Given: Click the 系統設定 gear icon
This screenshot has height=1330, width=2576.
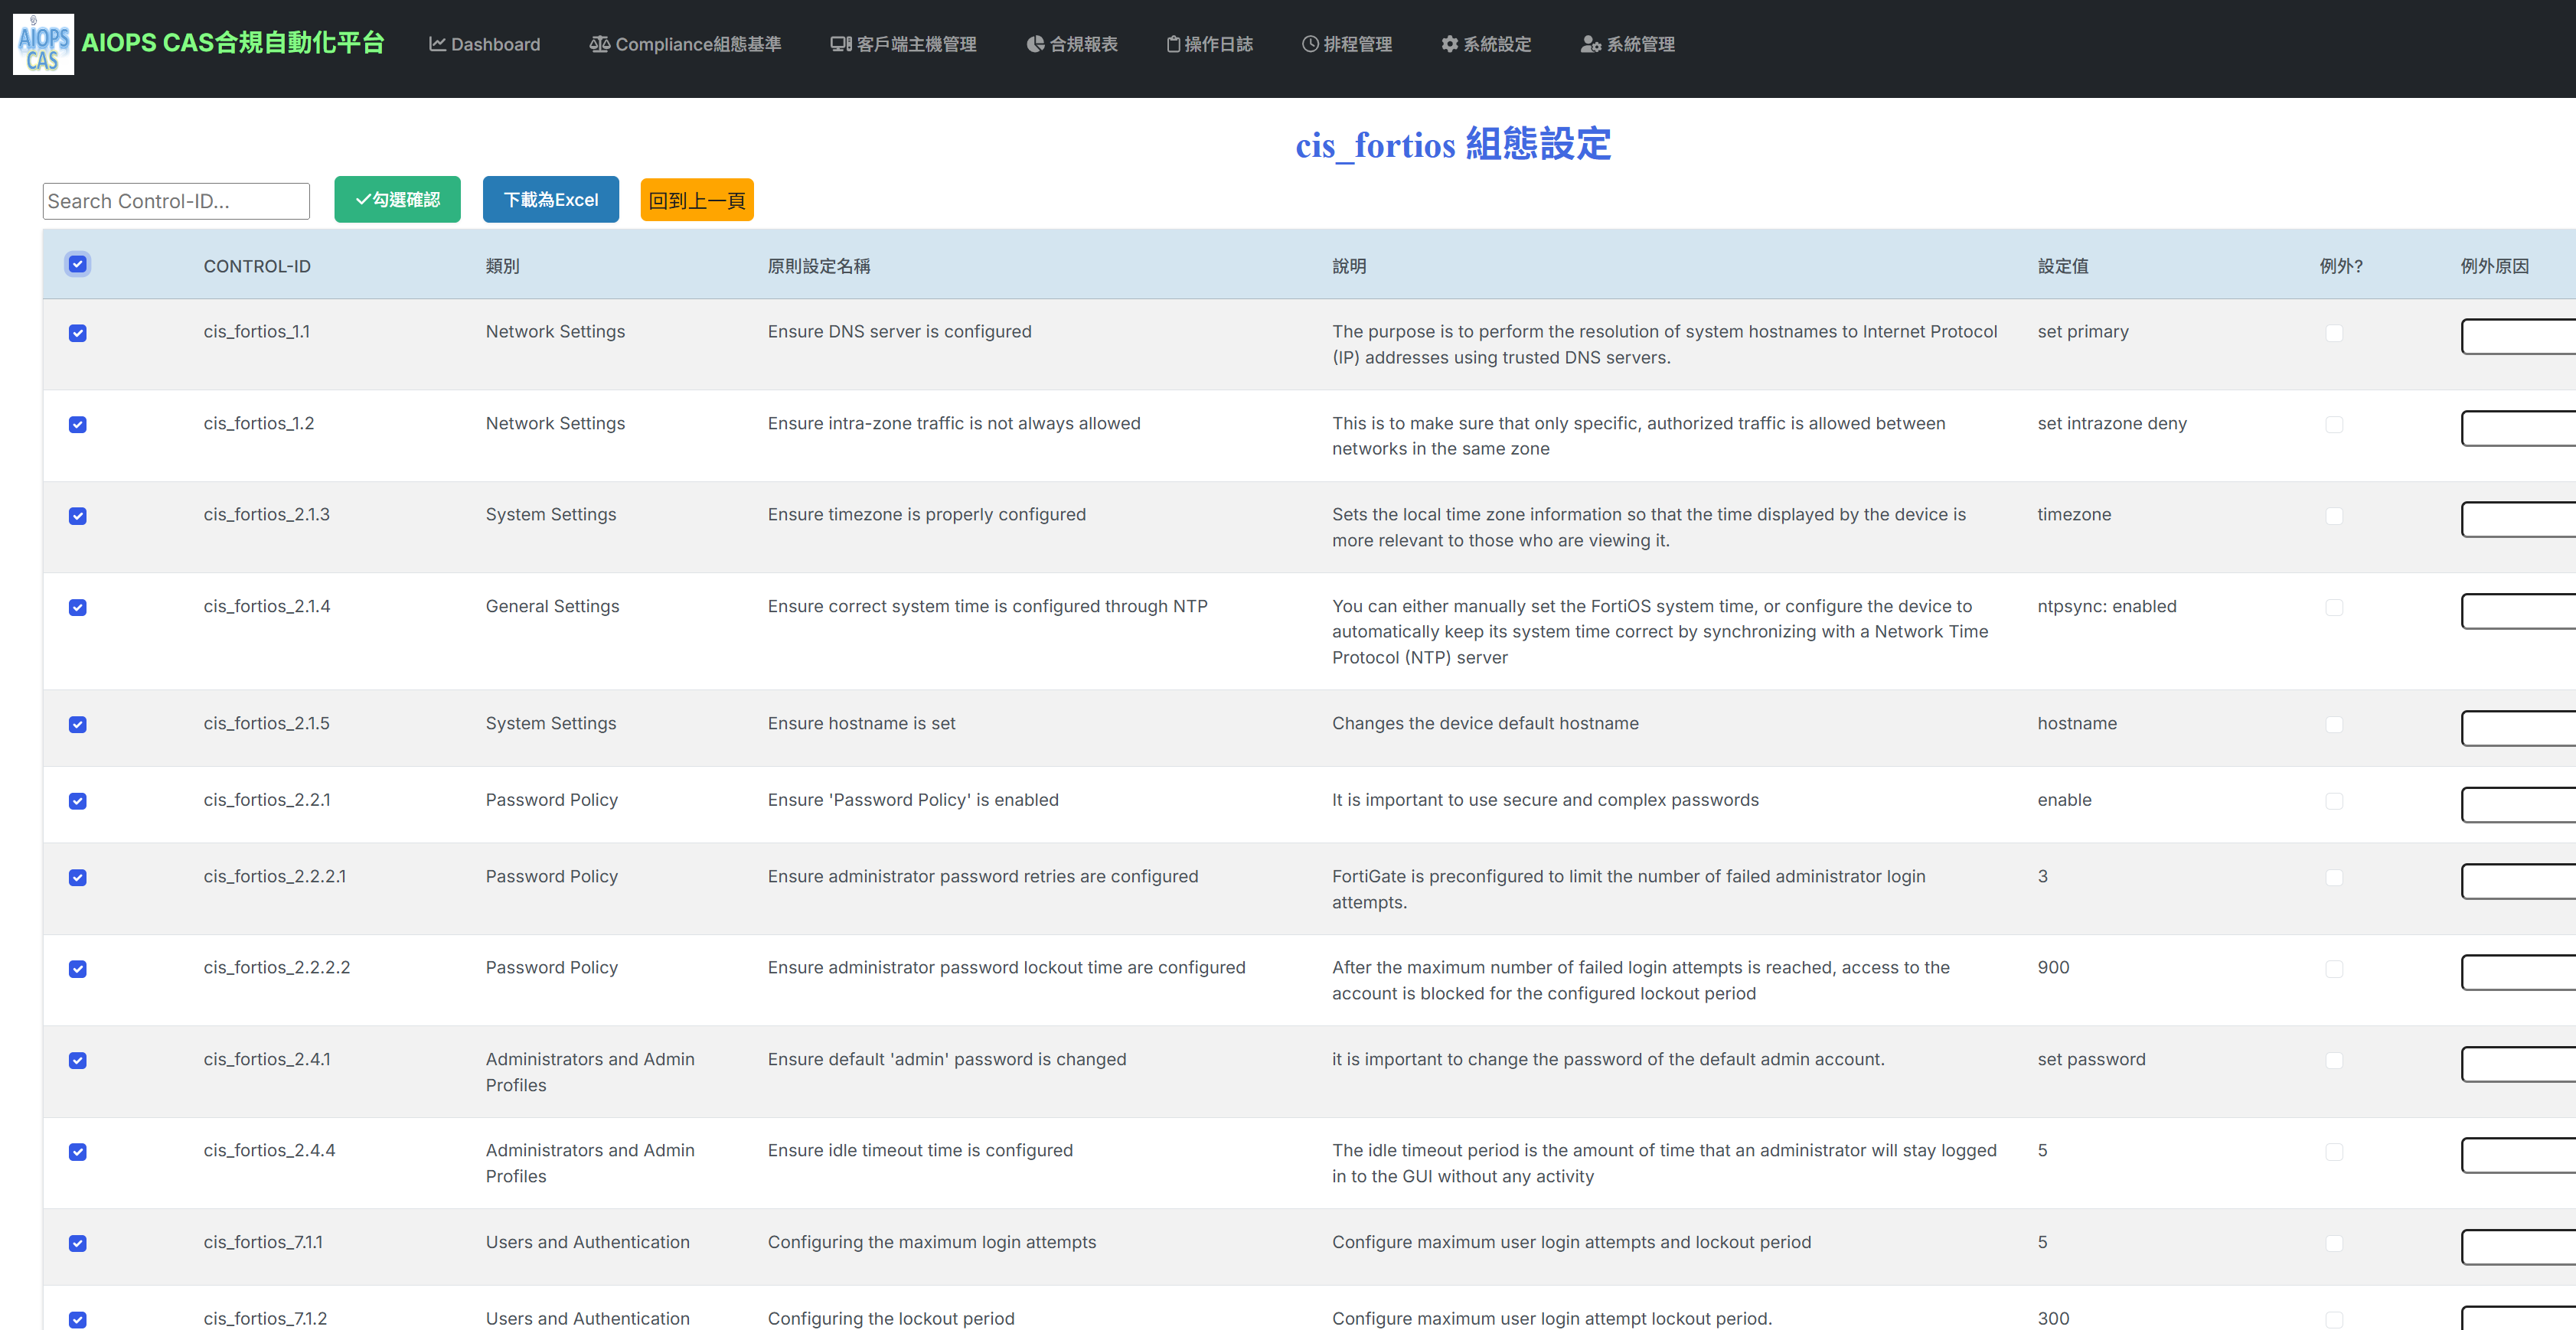Looking at the screenshot, I should coord(1449,44).
